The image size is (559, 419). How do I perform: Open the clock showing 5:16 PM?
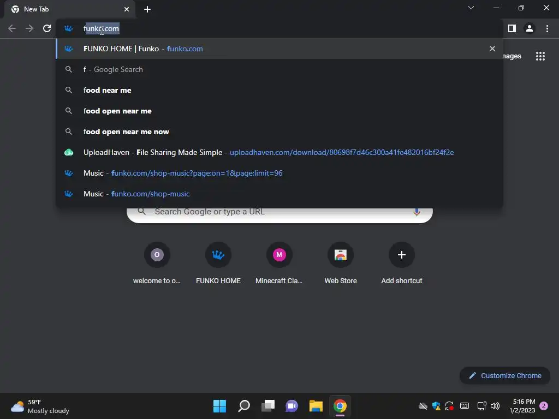point(522,406)
